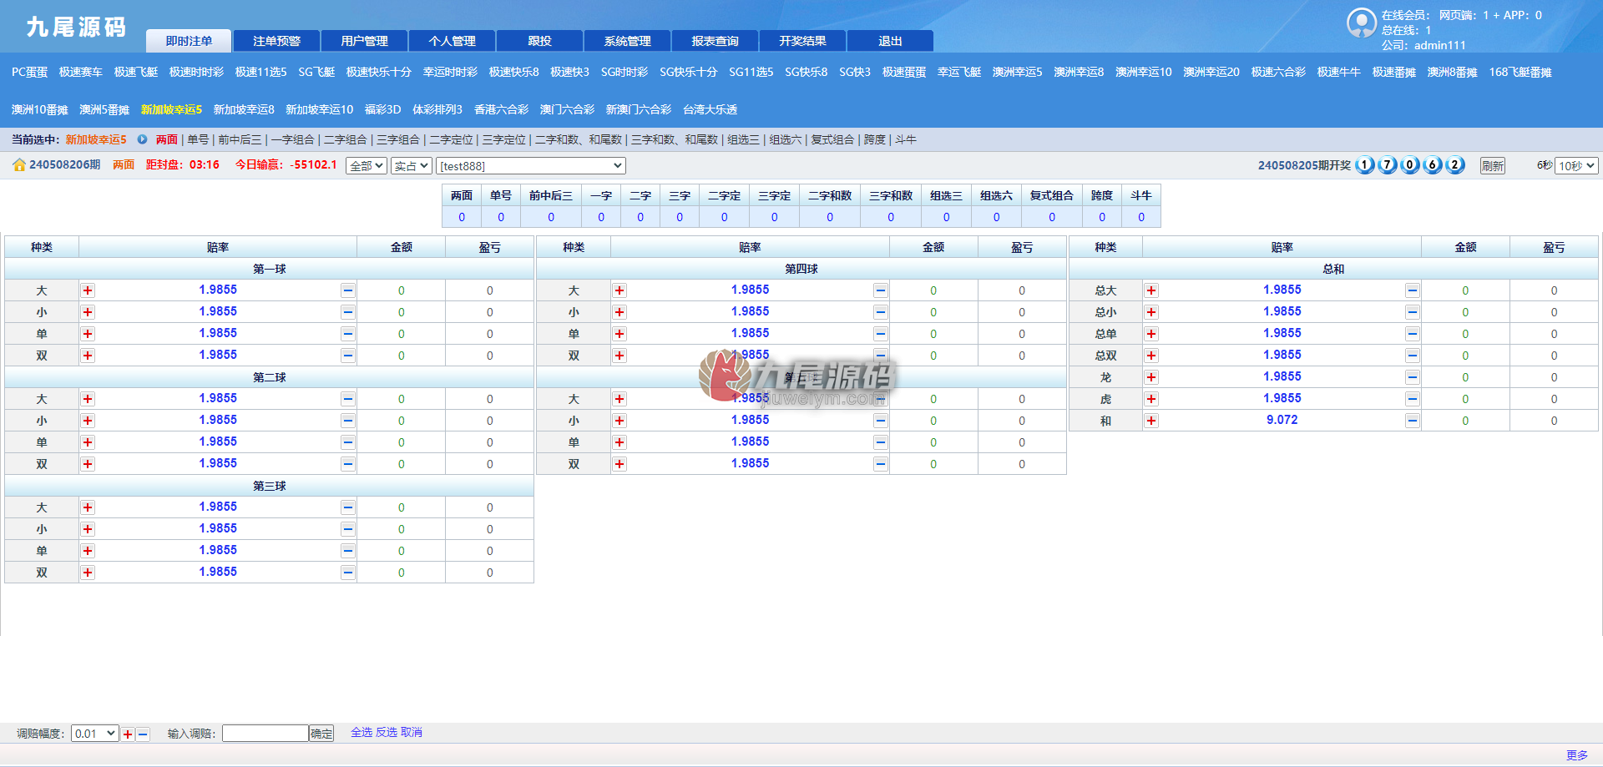This screenshot has height=767, width=1603.
Task: Click the minus icon for 第三球 小
Action: (x=348, y=529)
